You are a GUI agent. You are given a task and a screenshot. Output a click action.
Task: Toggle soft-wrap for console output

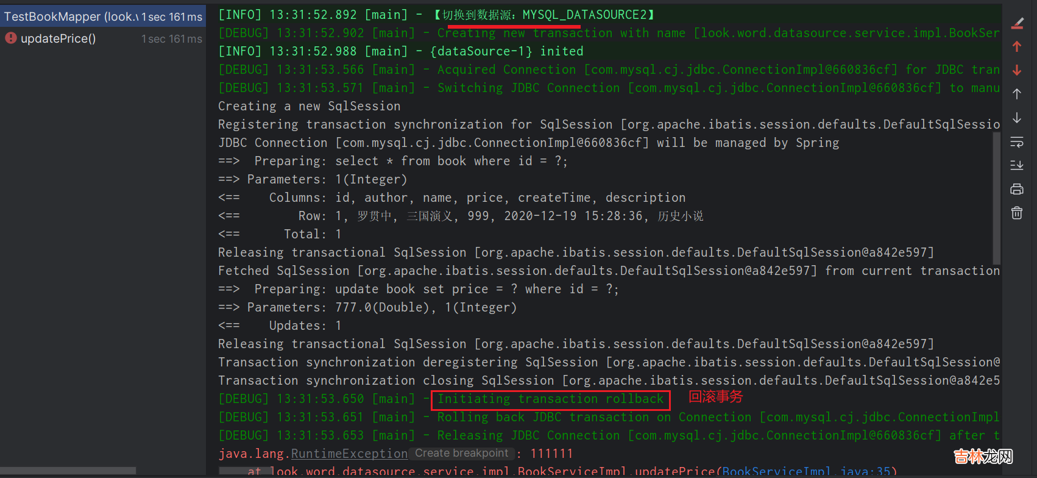pyautogui.click(x=1017, y=142)
